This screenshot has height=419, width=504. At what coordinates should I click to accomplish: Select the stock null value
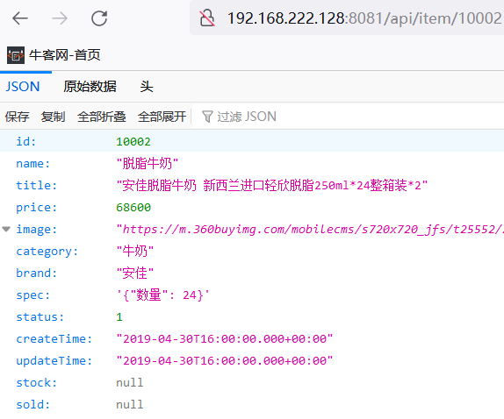(130, 383)
